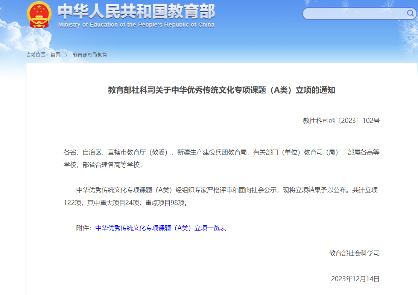
Task: Click the 中华人民共和国教育部 site title
Action: pos(136,12)
